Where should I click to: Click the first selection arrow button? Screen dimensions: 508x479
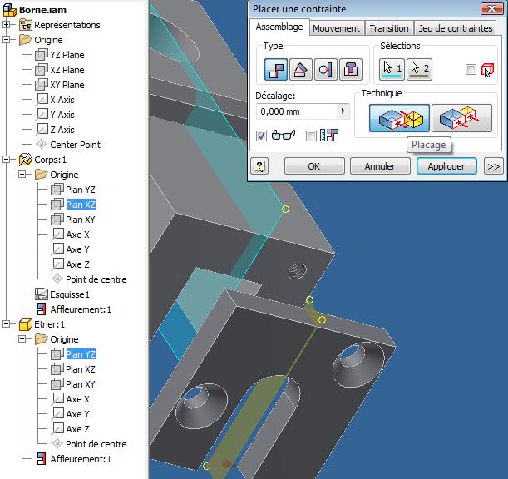392,69
